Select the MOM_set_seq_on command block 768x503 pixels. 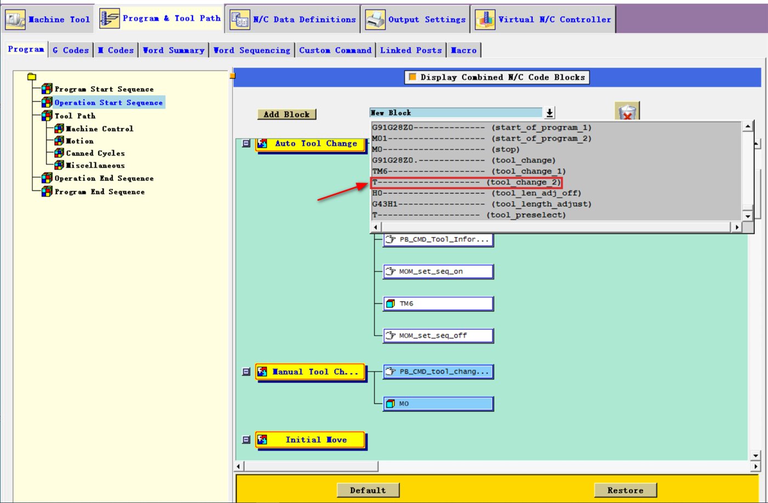(438, 272)
